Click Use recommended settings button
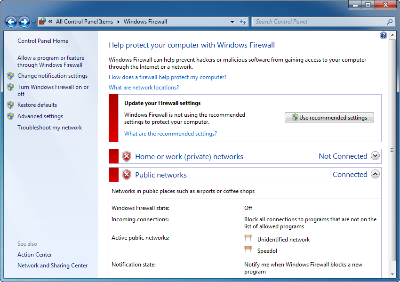Screen dimensions: 400x282 tap(329, 117)
